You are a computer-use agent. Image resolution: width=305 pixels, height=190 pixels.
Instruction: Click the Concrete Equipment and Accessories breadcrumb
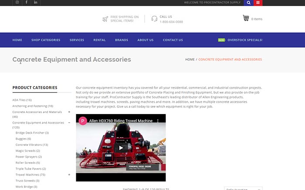coord(230,59)
